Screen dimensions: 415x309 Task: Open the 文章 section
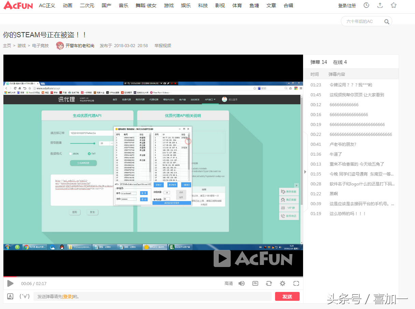tap(271, 5)
